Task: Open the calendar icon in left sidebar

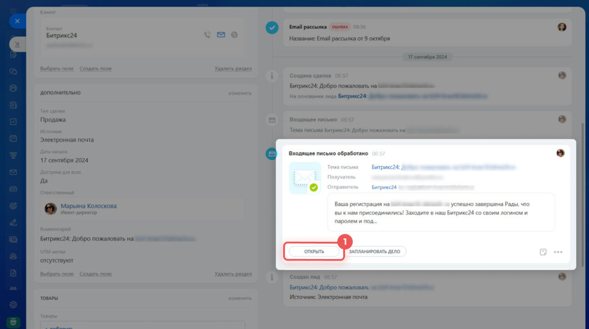Action: [x=13, y=138]
